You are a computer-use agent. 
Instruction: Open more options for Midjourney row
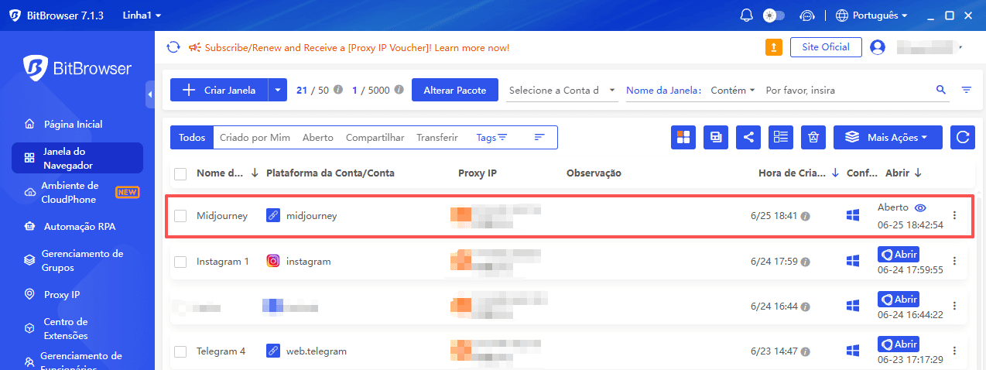[x=954, y=215]
